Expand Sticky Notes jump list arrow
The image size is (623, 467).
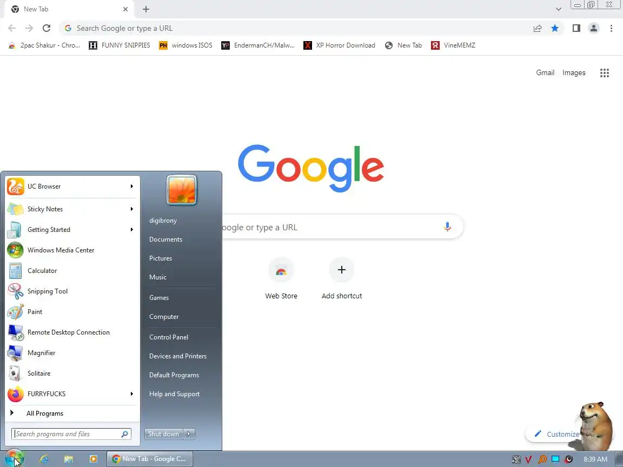132,209
